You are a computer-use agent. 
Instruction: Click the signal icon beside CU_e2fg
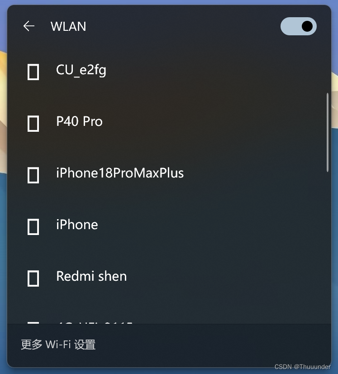[x=33, y=72]
